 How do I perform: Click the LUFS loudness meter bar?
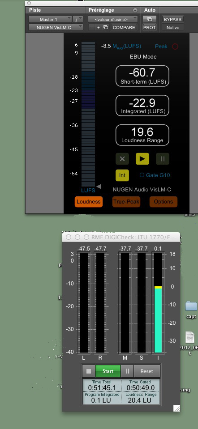pos(88,114)
